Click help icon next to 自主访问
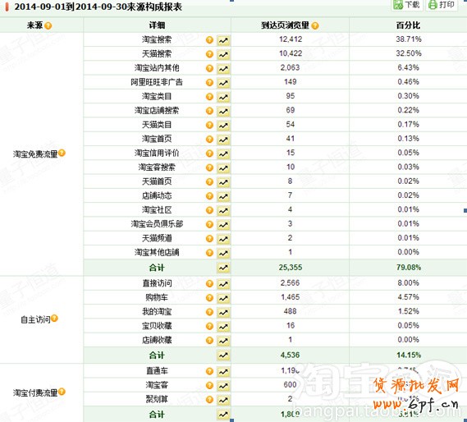This screenshot has width=467, height=422. pos(54,319)
